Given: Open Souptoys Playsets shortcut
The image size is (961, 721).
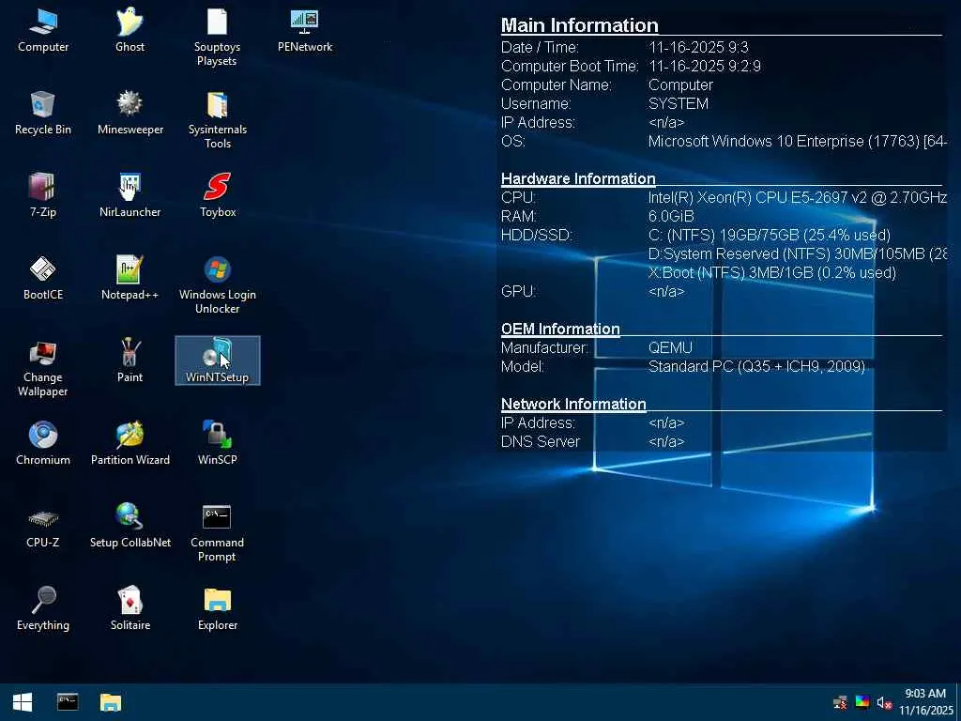Looking at the screenshot, I should (217, 38).
